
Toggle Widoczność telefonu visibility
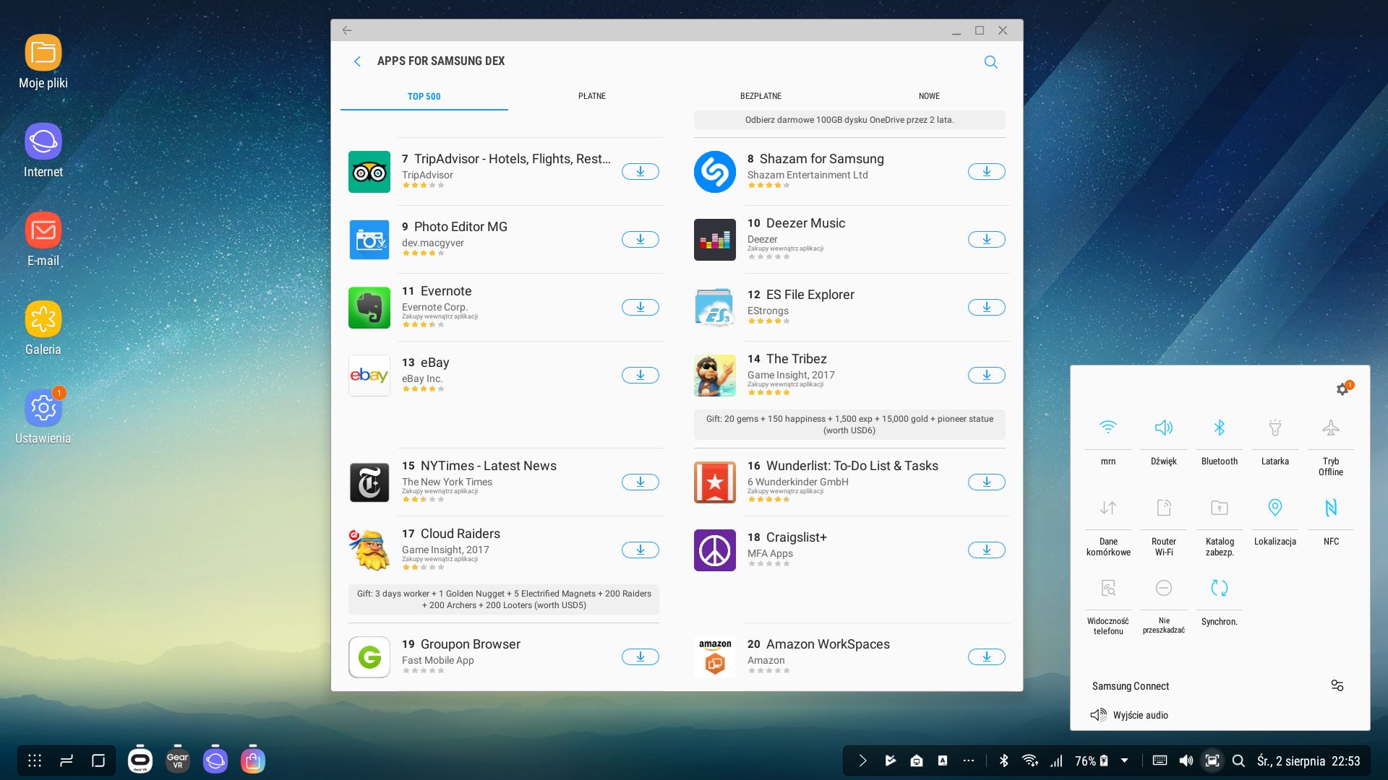click(x=1108, y=589)
